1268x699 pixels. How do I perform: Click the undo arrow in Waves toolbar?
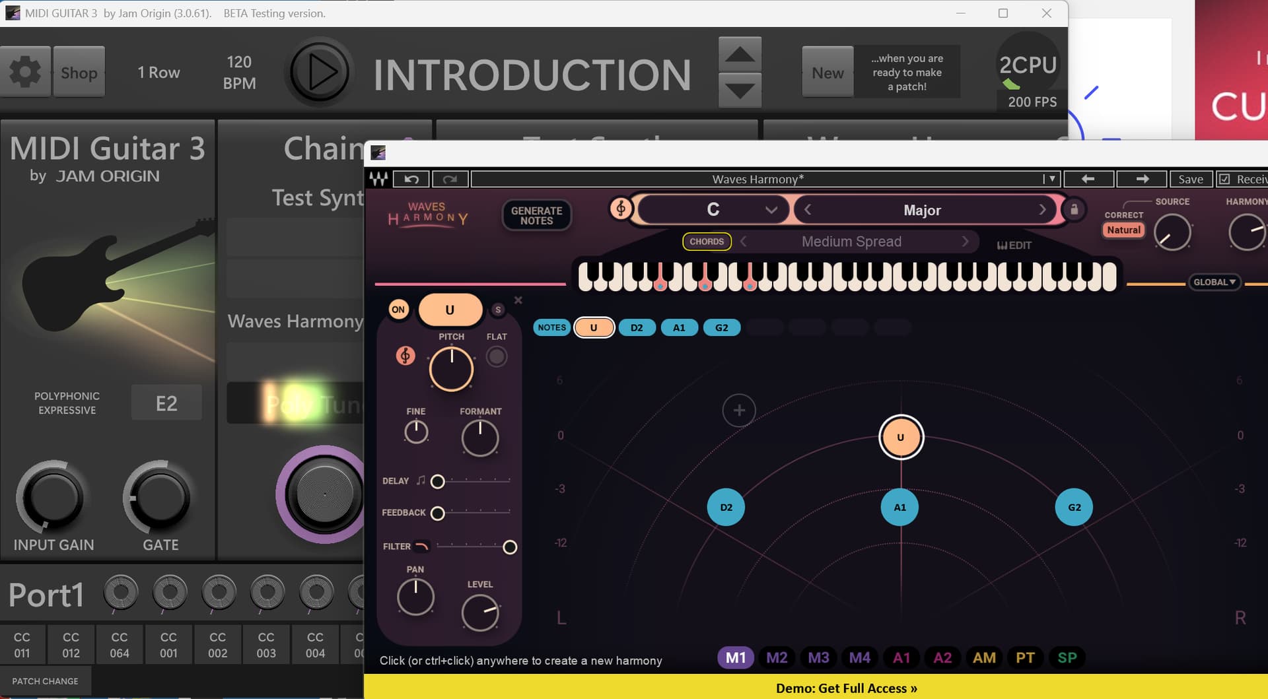(411, 179)
